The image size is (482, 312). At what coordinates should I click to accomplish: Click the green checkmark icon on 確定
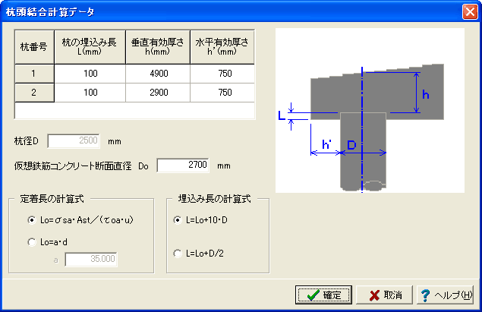(x=313, y=295)
